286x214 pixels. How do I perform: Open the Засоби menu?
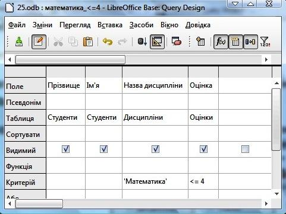pos(142,25)
